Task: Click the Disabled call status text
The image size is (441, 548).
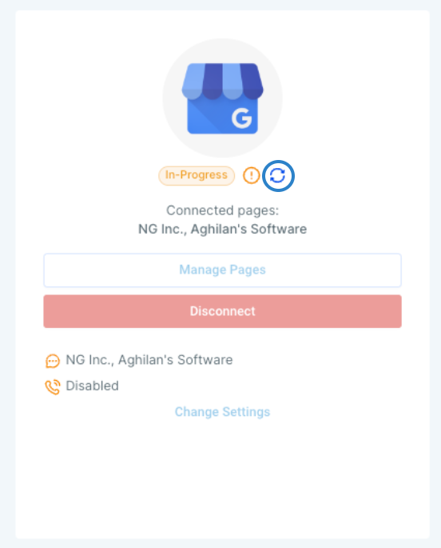Action: pyautogui.click(x=93, y=386)
